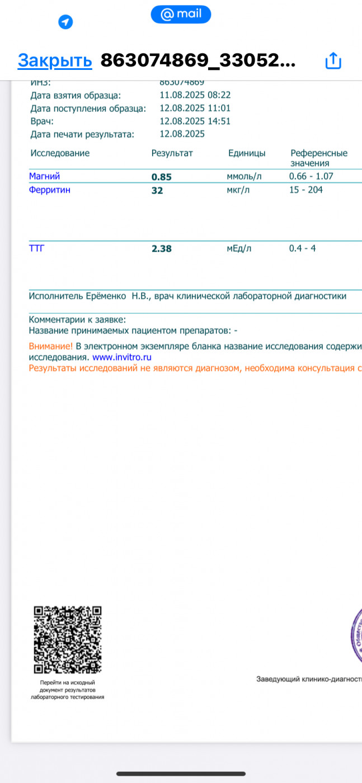Select the Магний result 0.85
362x783 pixels.
162,177
